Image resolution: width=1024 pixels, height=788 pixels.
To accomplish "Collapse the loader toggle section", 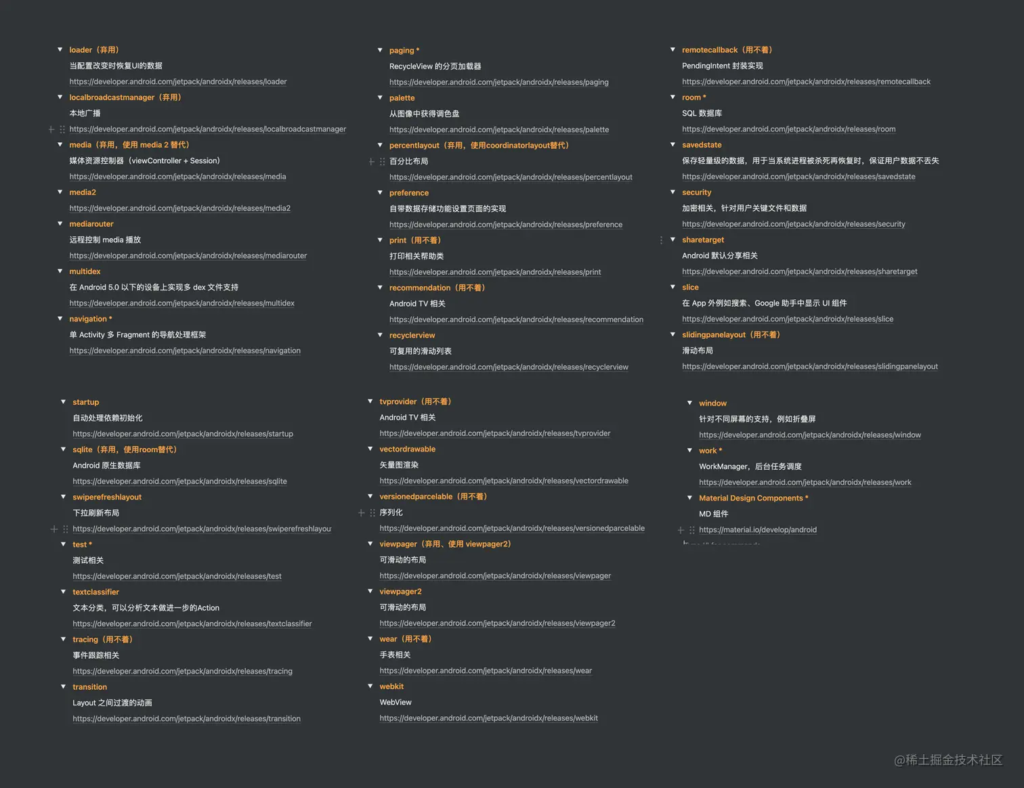I will 60,49.
